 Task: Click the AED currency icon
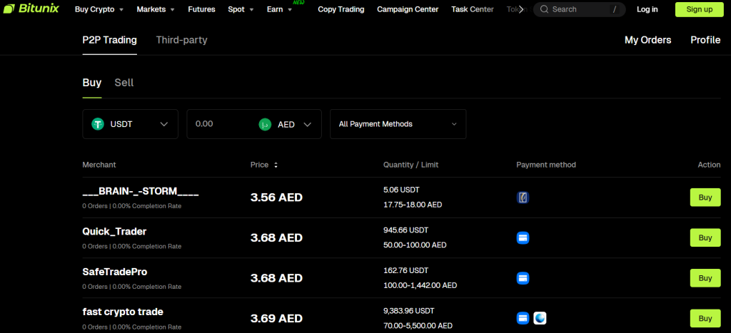(265, 124)
